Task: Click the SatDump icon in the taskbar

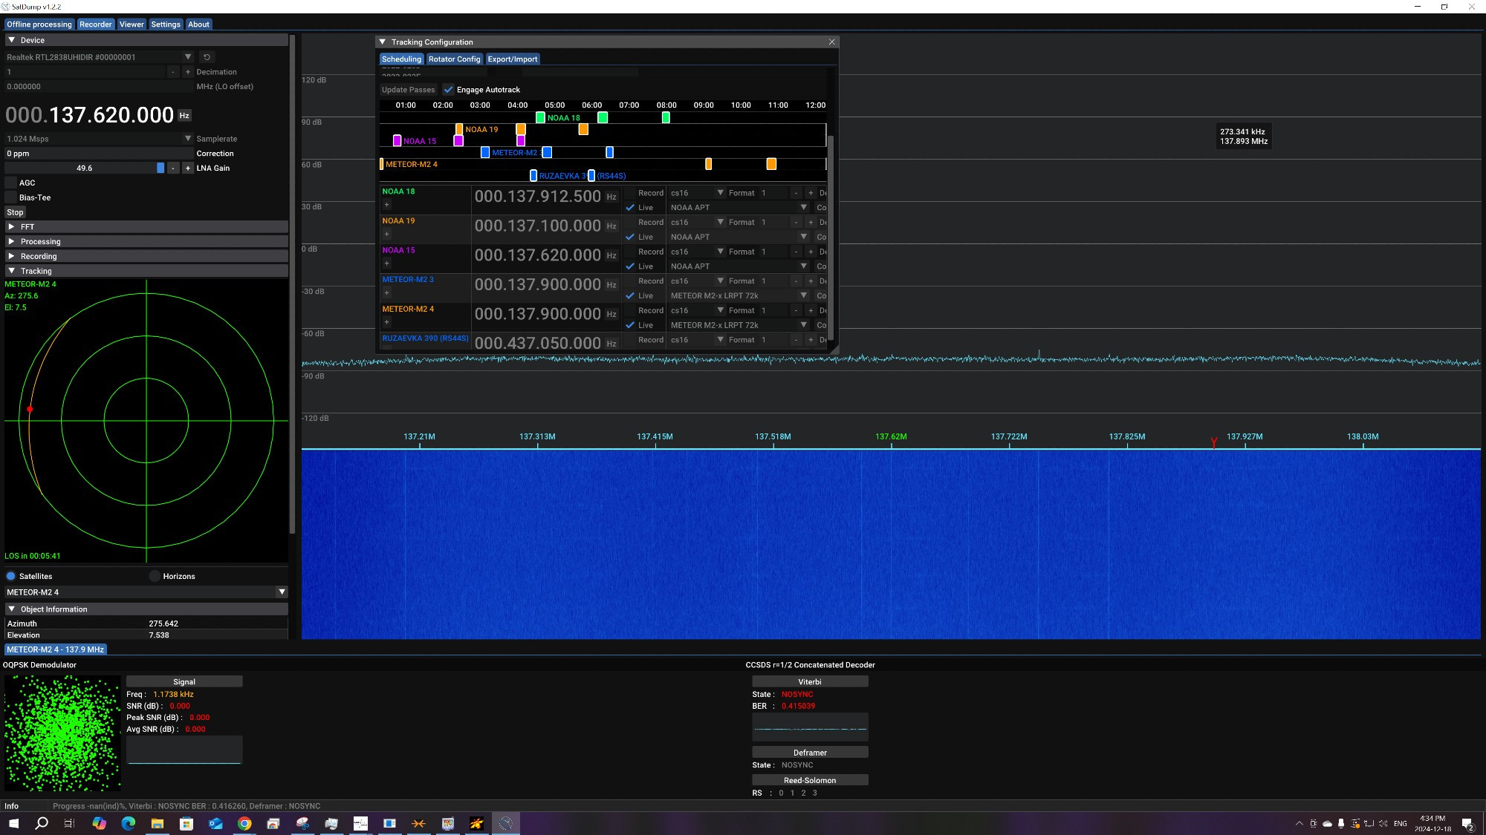Action: point(506,823)
